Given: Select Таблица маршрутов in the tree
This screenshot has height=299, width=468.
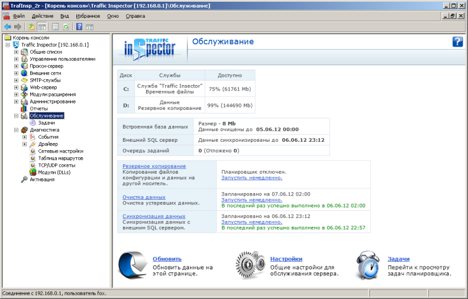Looking at the screenshot, I should pyautogui.click(x=60, y=158).
